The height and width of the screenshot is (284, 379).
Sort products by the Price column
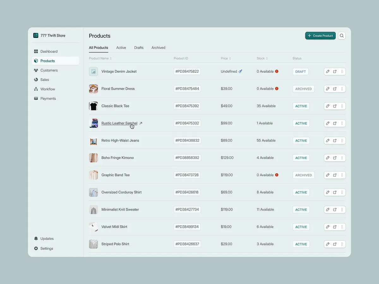click(226, 58)
